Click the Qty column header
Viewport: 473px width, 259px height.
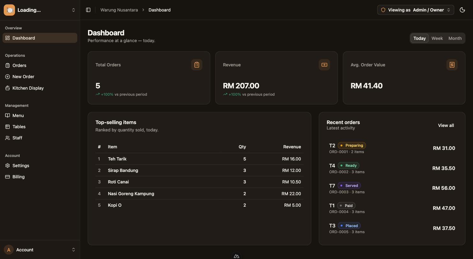click(242, 147)
